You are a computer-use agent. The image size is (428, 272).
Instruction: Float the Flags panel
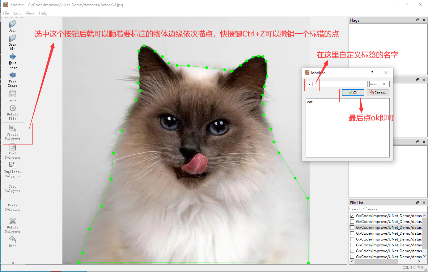pyautogui.click(x=417, y=20)
